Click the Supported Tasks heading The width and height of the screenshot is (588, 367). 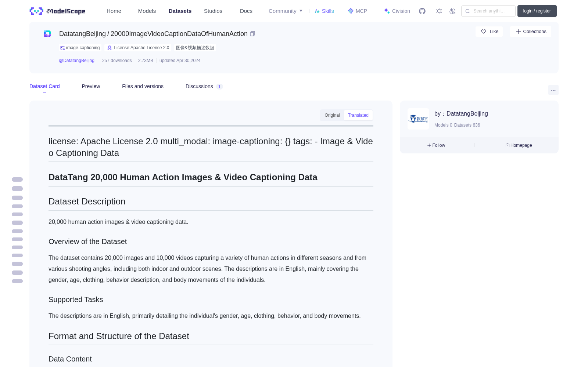tap(76, 299)
